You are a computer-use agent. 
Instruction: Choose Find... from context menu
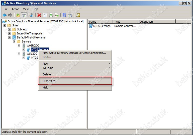[75, 57]
